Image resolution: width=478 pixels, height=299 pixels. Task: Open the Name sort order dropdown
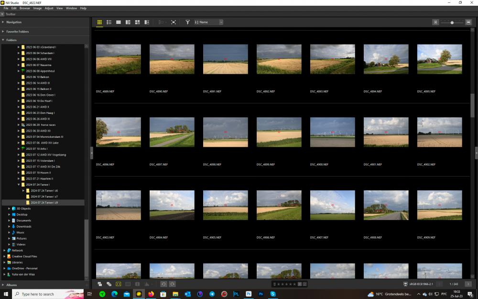[208, 22]
